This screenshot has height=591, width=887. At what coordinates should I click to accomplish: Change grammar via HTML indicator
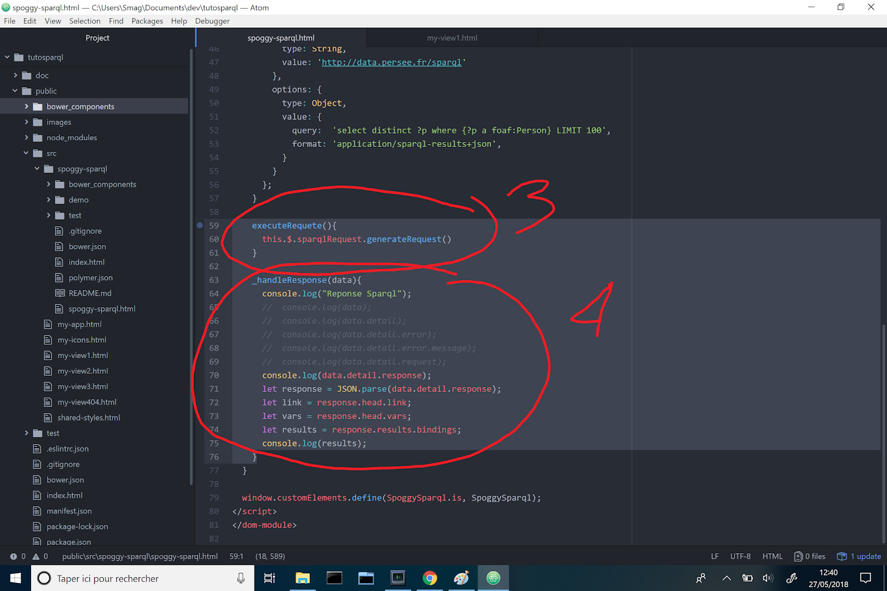pos(772,556)
